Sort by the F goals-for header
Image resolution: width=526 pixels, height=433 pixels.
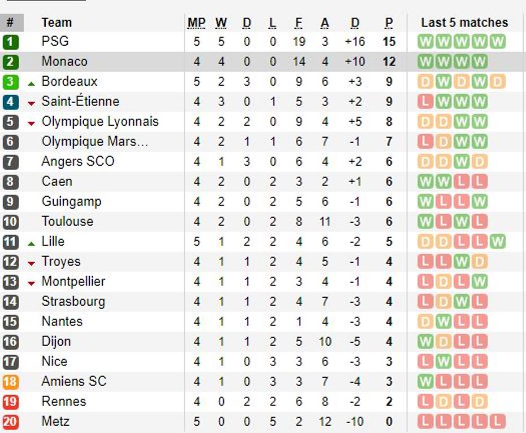[298, 23]
